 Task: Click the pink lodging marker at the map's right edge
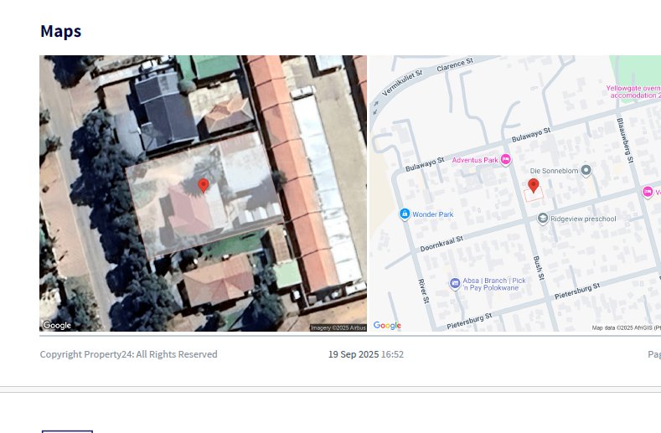tap(648, 192)
